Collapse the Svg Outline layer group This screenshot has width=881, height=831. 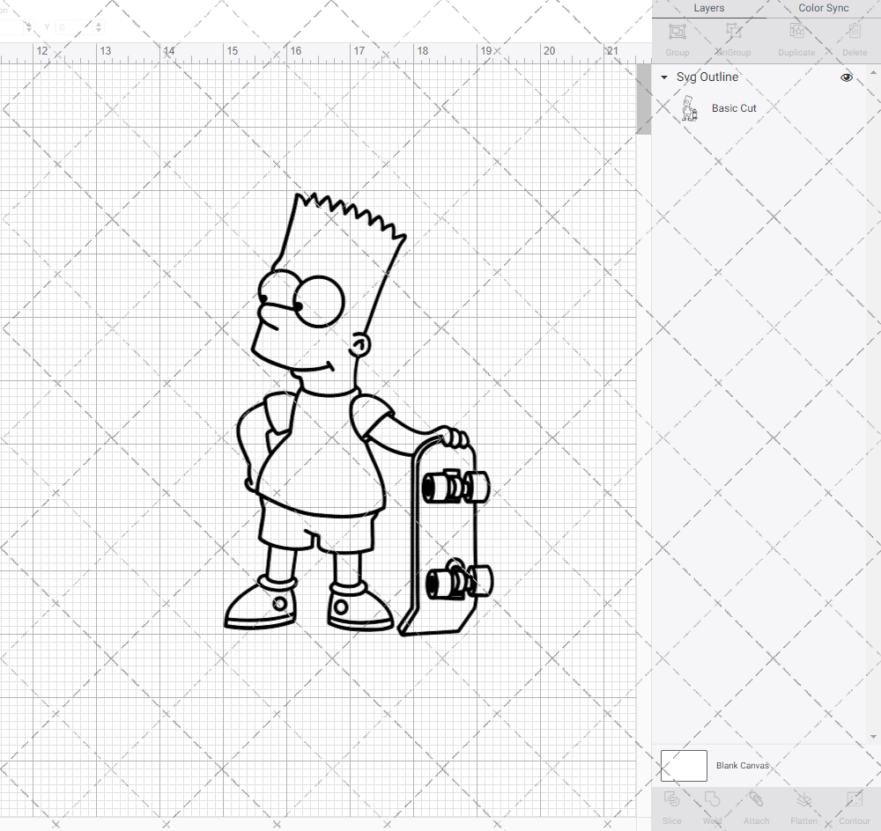(663, 77)
